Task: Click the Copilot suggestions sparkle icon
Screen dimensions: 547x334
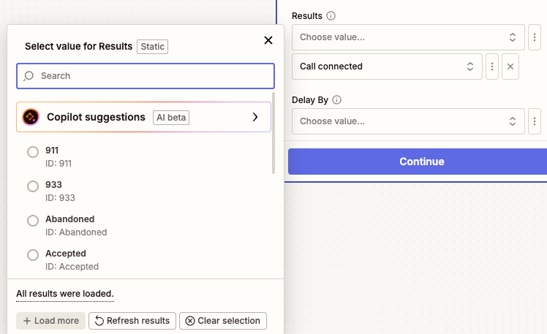Action: [31, 117]
